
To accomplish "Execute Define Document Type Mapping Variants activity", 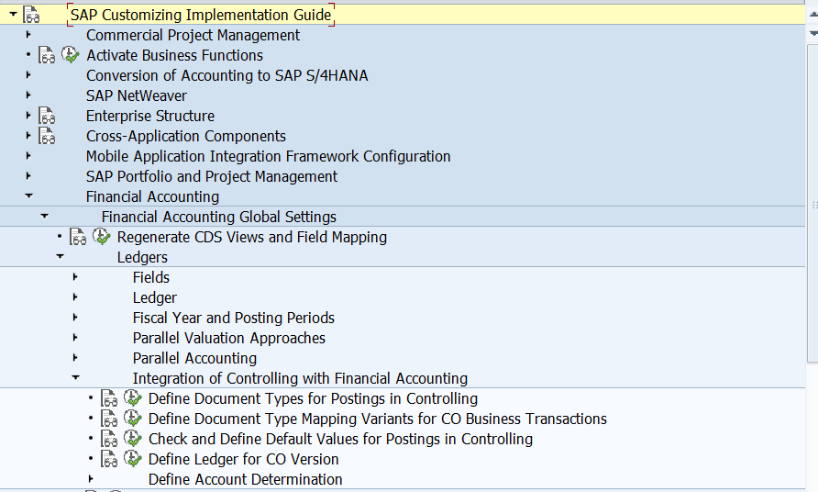I will coord(132,418).
